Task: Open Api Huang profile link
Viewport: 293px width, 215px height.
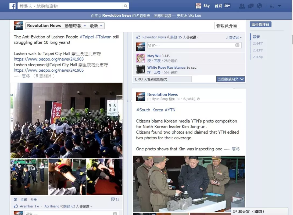Action: (x=52, y=206)
